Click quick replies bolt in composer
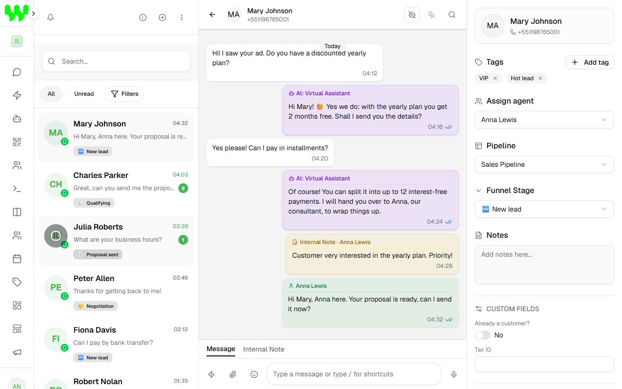The height and width of the screenshot is (389, 622). coord(211,374)
